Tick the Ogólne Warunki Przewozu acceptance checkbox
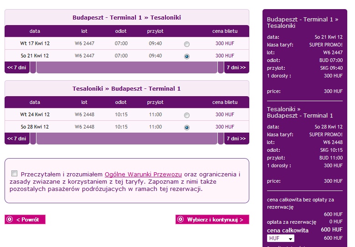 pyautogui.click(x=14, y=174)
